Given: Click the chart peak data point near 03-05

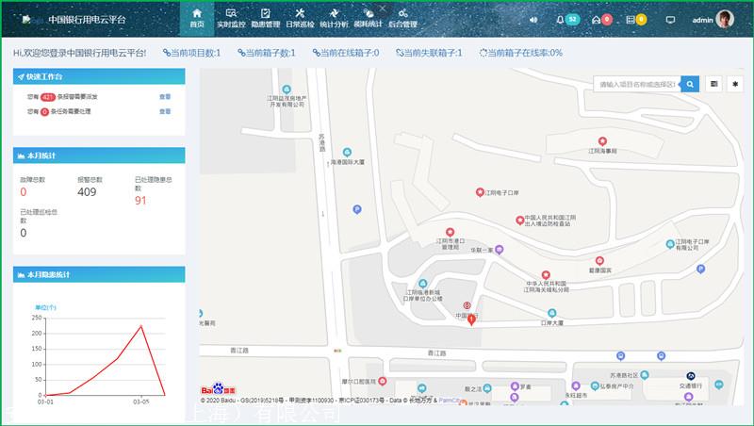Looking at the screenshot, I should click(140, 326).
